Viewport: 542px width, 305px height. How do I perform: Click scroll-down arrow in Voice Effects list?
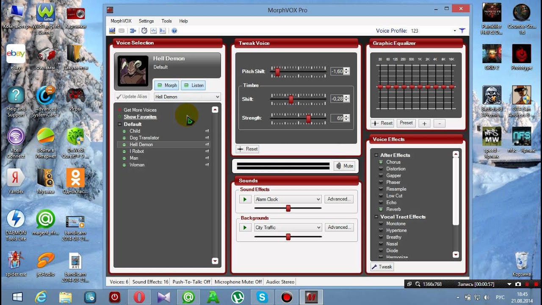coord(456,255)
